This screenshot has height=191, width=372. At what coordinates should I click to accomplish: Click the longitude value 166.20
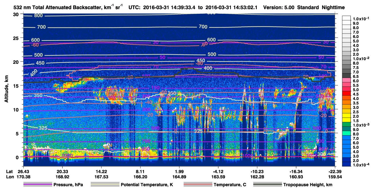pyautogui.click(x=140, y=177)
